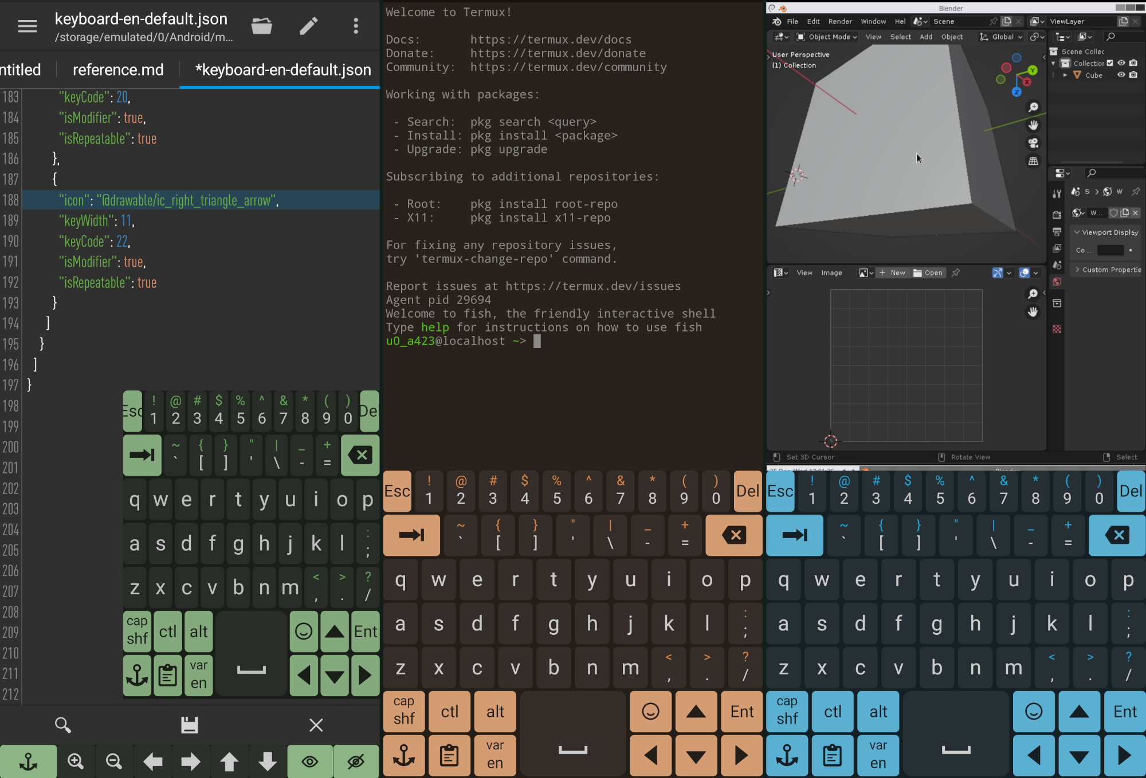Viewport: 1146px width, 778px height.
Task: Click the crossed-eye hide button in editor bottom bar
Action: point(356,761)
